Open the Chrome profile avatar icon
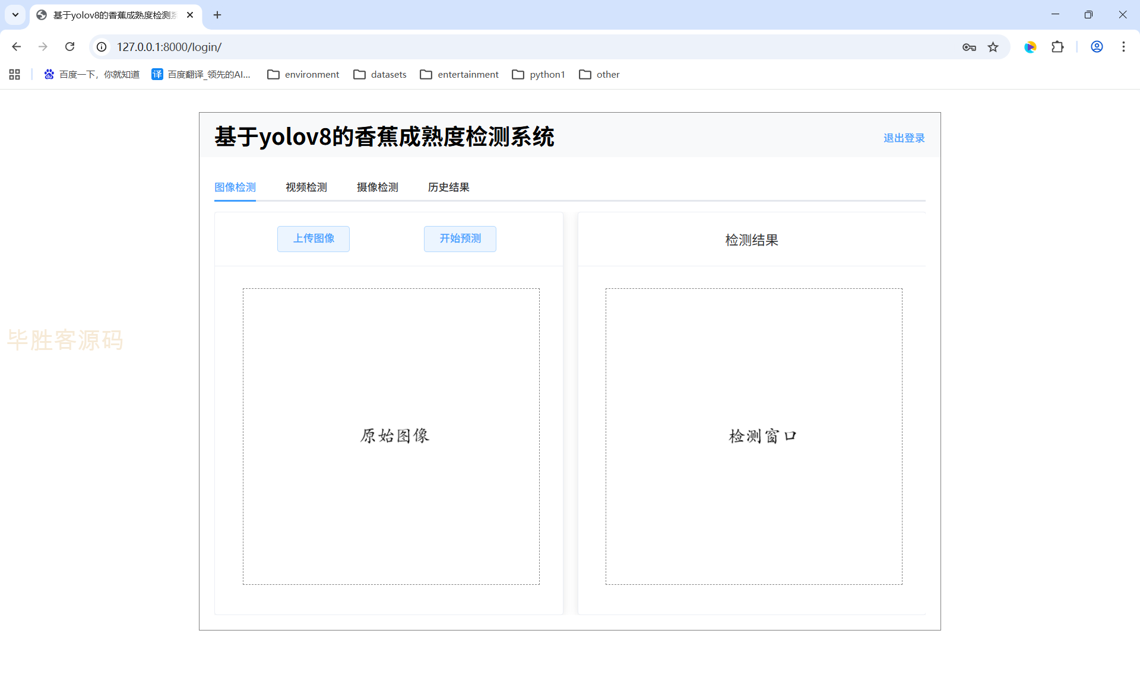1140x675 pixels. coord(1097,47)
